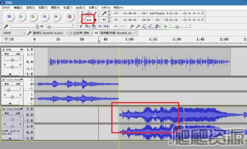
Task: Mute the selected 44100 Hz track
Action: click(x=7, y=113)
